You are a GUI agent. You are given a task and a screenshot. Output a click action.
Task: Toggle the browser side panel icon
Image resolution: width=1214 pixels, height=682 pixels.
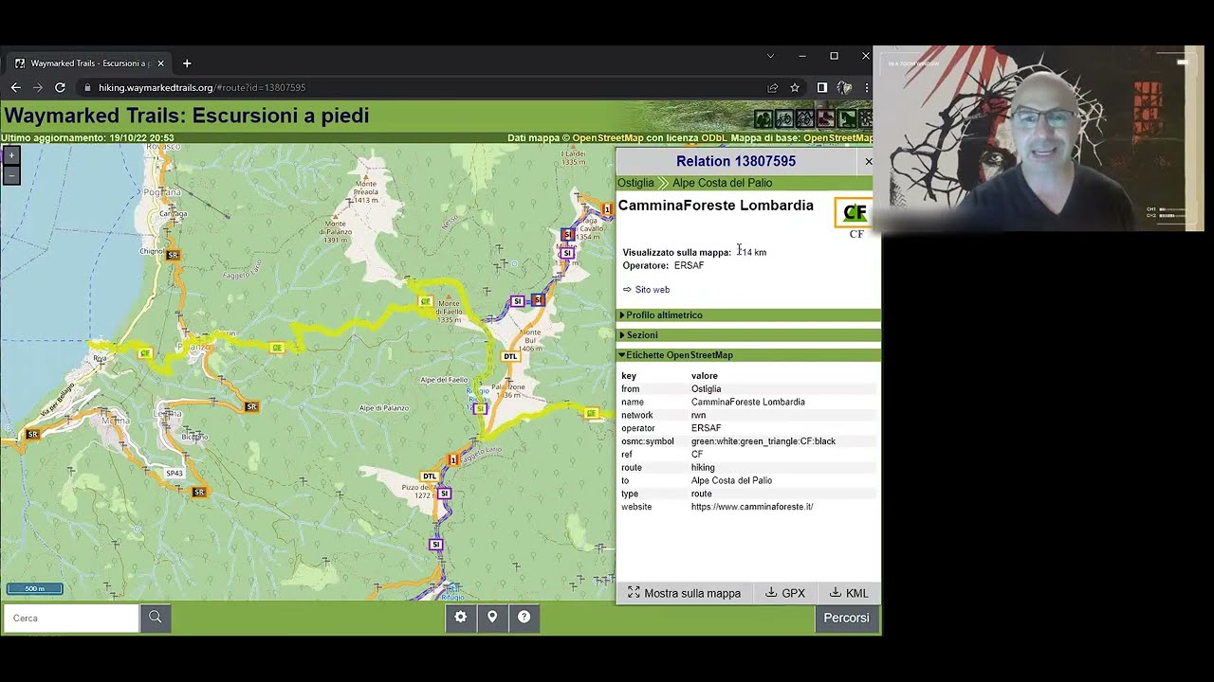click(821, 87)
